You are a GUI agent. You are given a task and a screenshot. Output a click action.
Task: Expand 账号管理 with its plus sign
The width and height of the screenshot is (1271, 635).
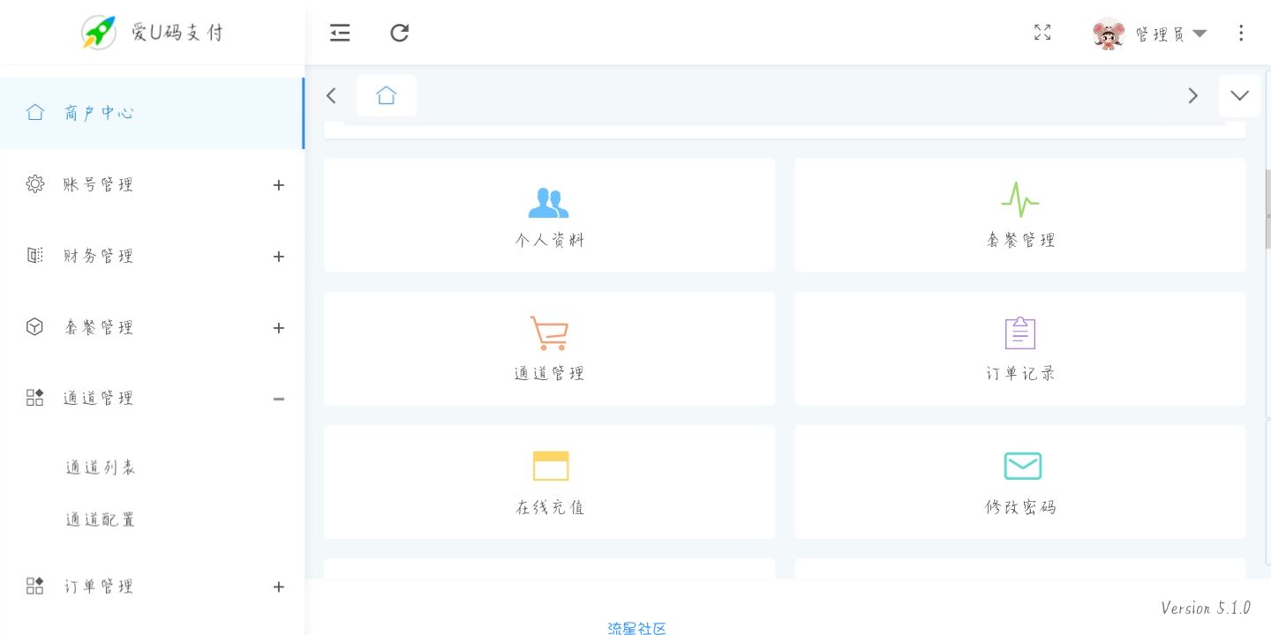278,185
